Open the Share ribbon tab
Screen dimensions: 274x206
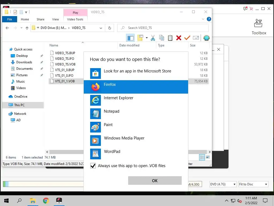40,19
